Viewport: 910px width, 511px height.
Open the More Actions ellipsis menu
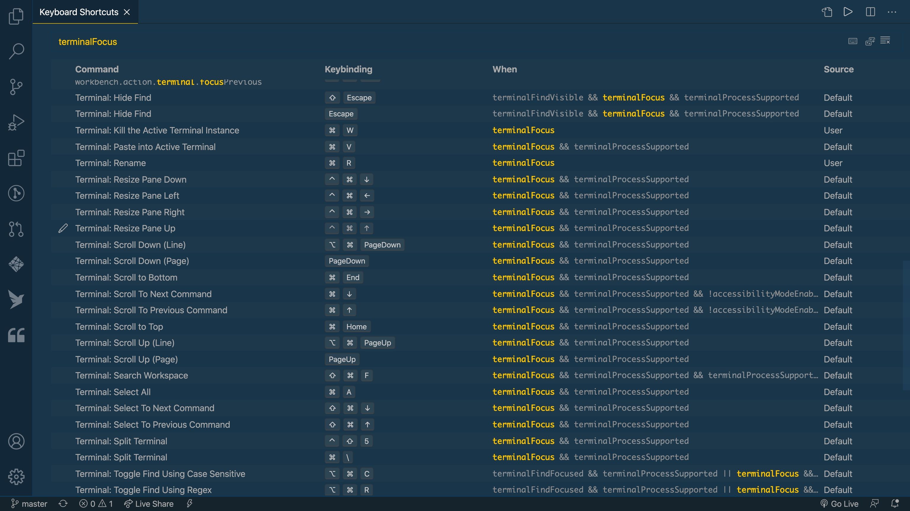(x=892, y=12)
